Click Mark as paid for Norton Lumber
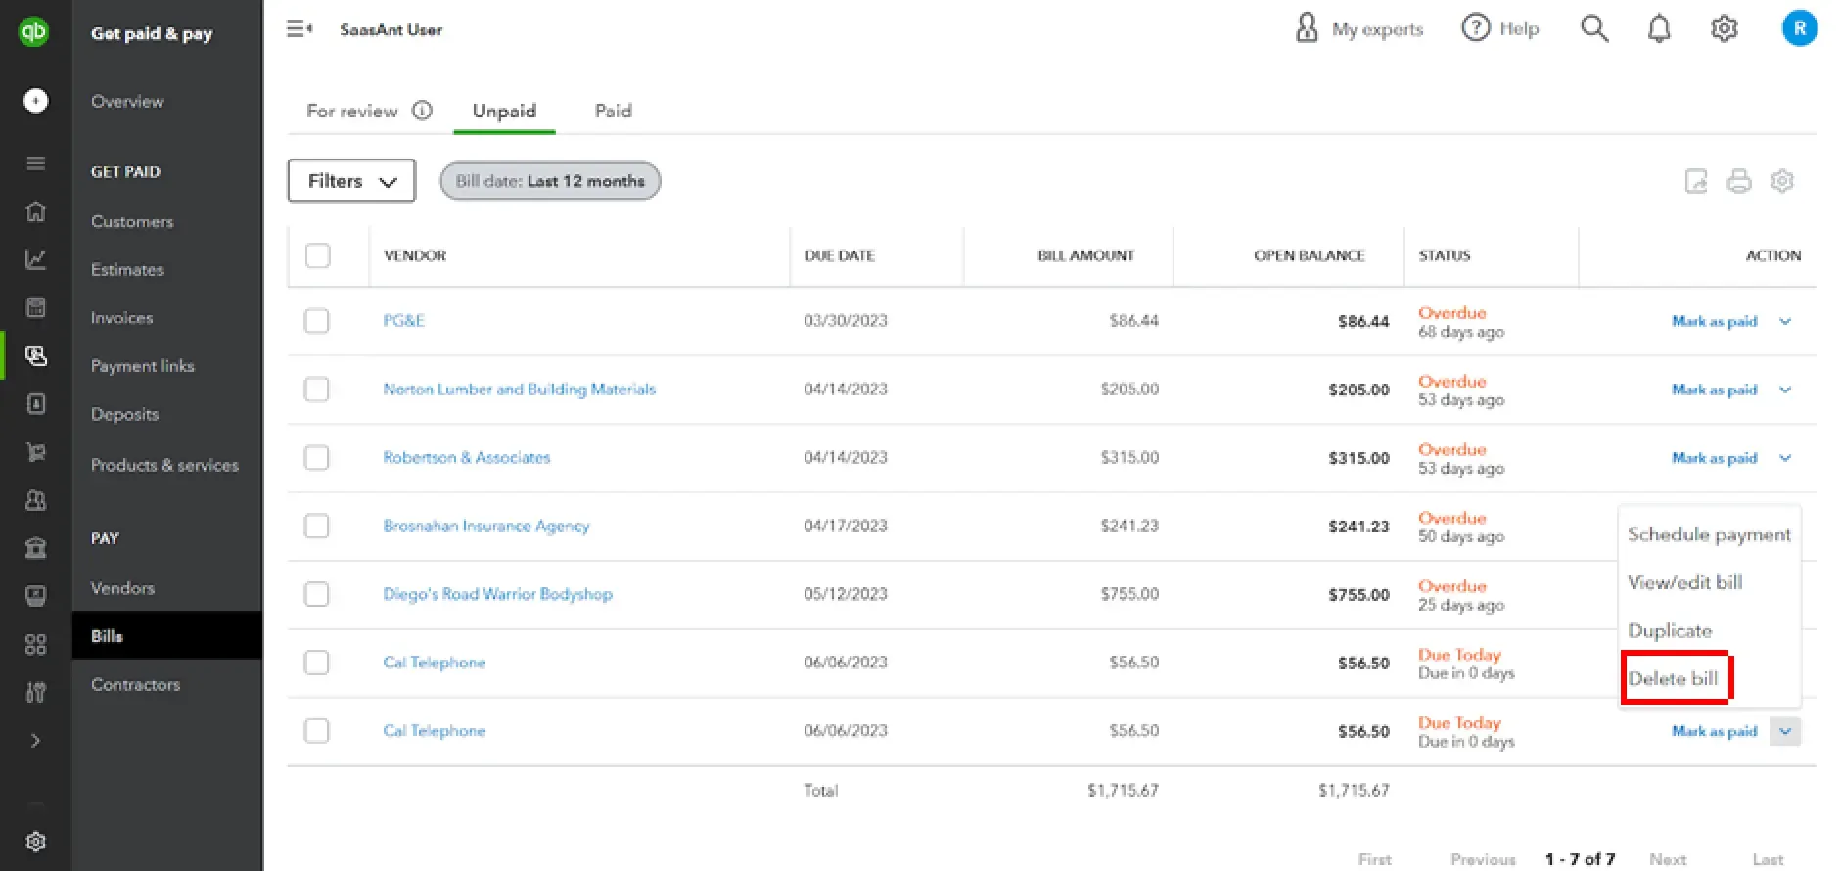 click(1714, 390)
